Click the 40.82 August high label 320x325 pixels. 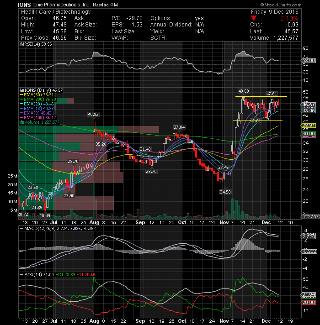tap(93, 115)
